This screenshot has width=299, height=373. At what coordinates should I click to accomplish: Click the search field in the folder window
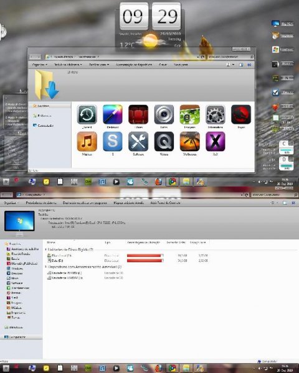pyautogui.click(x=230, y=57)
